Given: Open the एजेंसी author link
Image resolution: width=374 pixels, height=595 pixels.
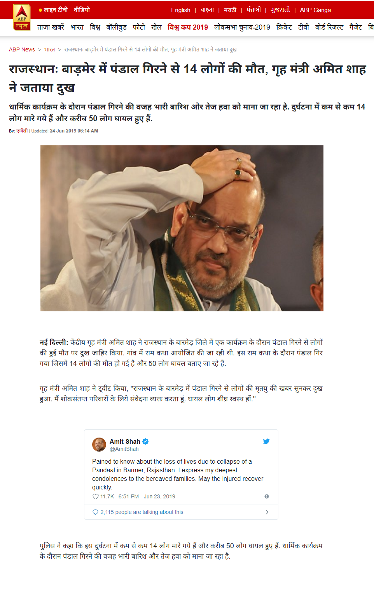Looking at the screenshot, I should 22,131.
